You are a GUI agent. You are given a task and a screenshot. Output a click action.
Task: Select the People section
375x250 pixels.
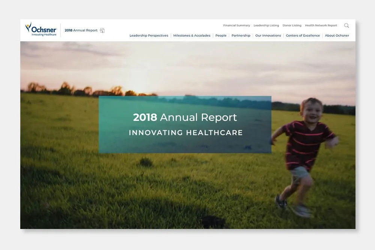pos(221,35)
